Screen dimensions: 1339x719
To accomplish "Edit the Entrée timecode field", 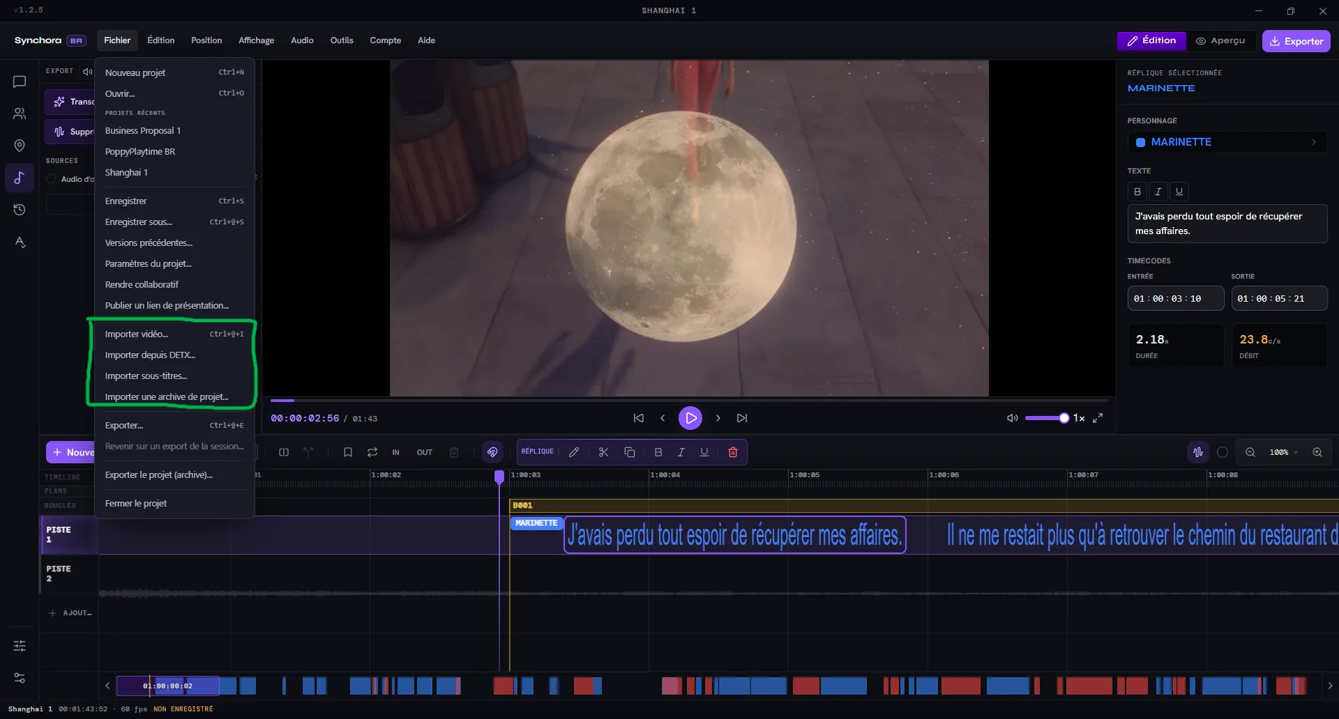I will pos(1176,299).
